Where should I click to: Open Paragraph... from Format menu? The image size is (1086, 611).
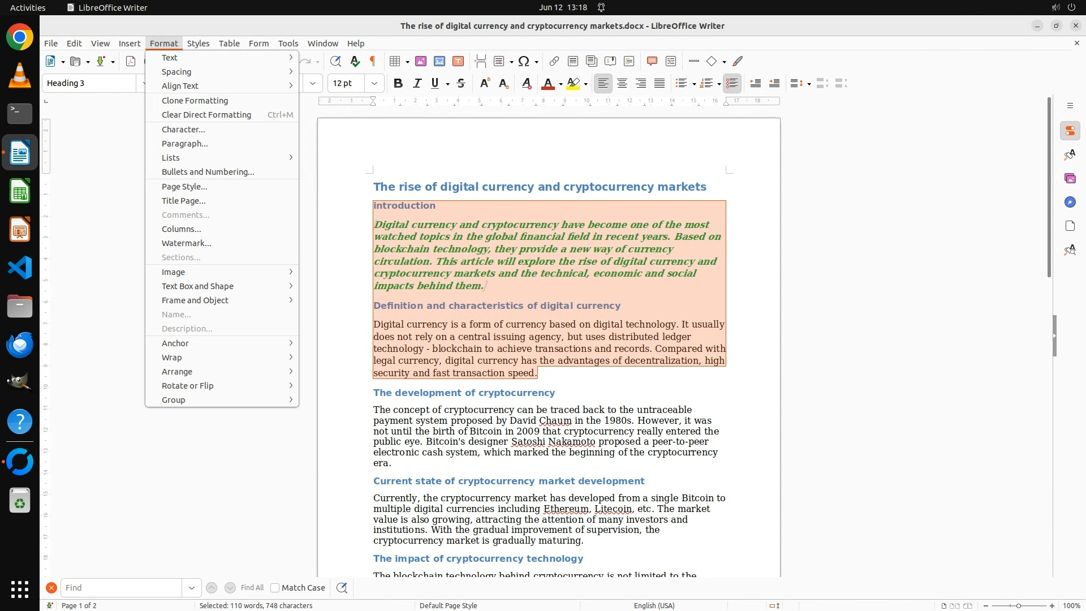tap(185, 144)
